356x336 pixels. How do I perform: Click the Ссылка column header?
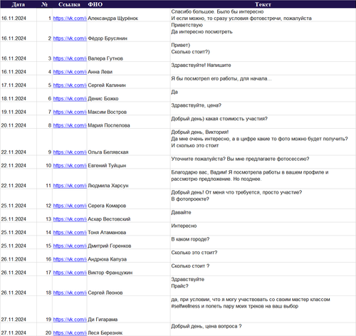click(69, 4)
